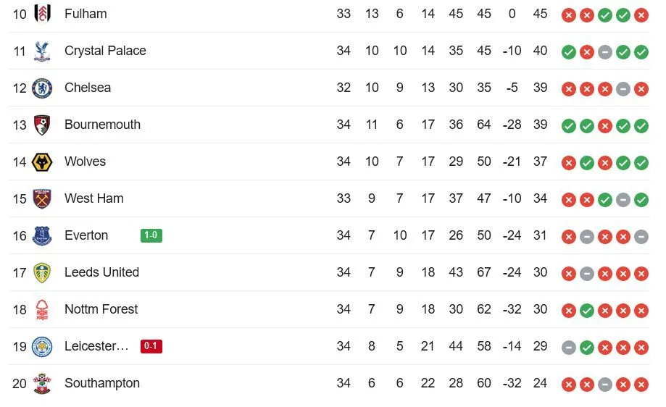Open the Southampton team name link

click(x=102, y=383)
